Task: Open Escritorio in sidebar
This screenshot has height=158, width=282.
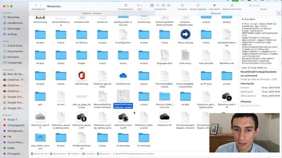Action: point(14,57)
